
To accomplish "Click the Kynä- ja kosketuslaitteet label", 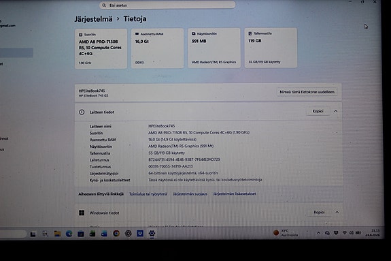I will tap(110, 180).
